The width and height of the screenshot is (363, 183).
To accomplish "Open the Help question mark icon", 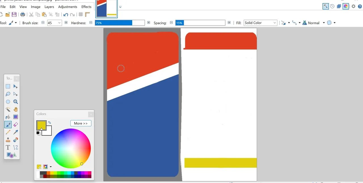I will pos(360,6).
